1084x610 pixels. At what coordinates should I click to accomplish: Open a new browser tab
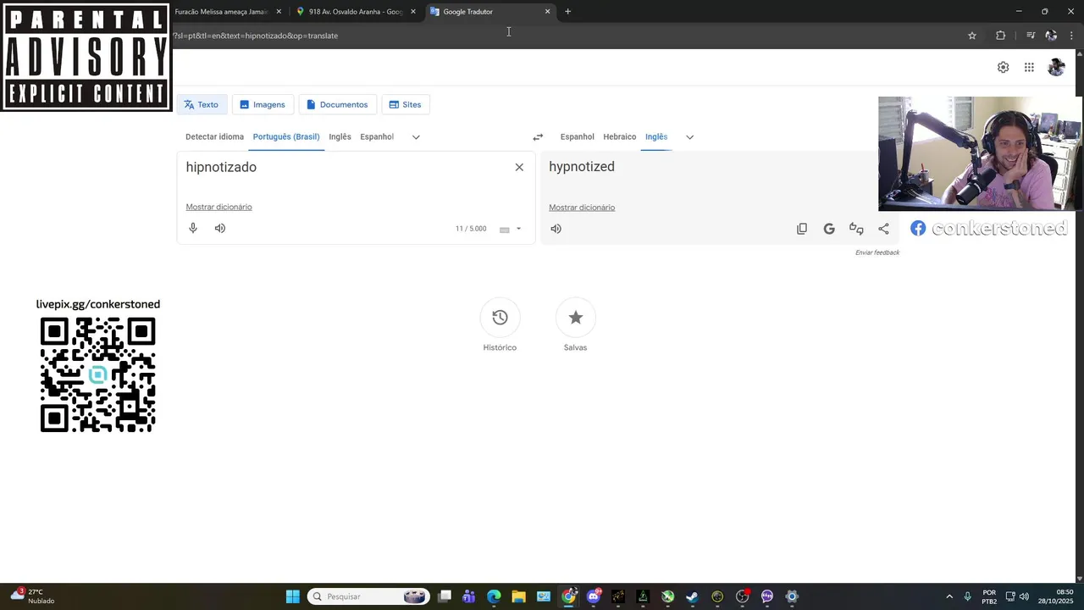pyautogui.click(x=567, y=12)
